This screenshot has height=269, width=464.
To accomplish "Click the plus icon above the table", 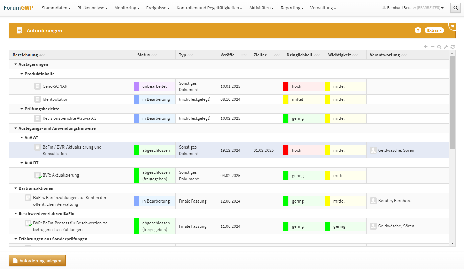I will click(426, 47).
